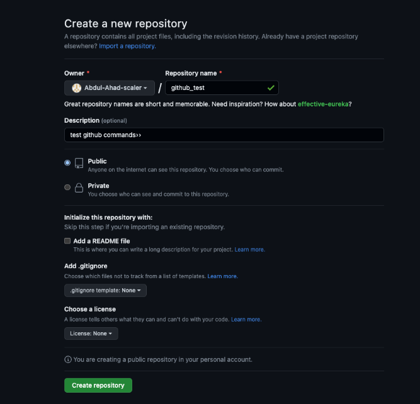Screen dimensions: 420x404
Task: Click Learn more about README files
Action: 249,250
